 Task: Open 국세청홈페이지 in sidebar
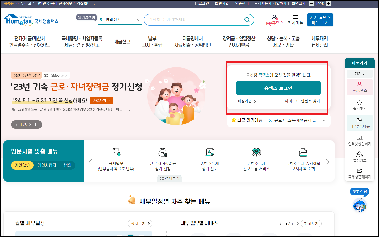coord(360,173)
